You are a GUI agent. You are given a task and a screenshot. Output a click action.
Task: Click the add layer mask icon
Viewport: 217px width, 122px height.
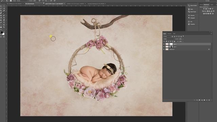tap(199, 100)
